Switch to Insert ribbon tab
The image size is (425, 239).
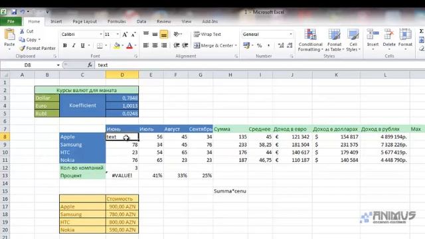(x=56, y=21)
